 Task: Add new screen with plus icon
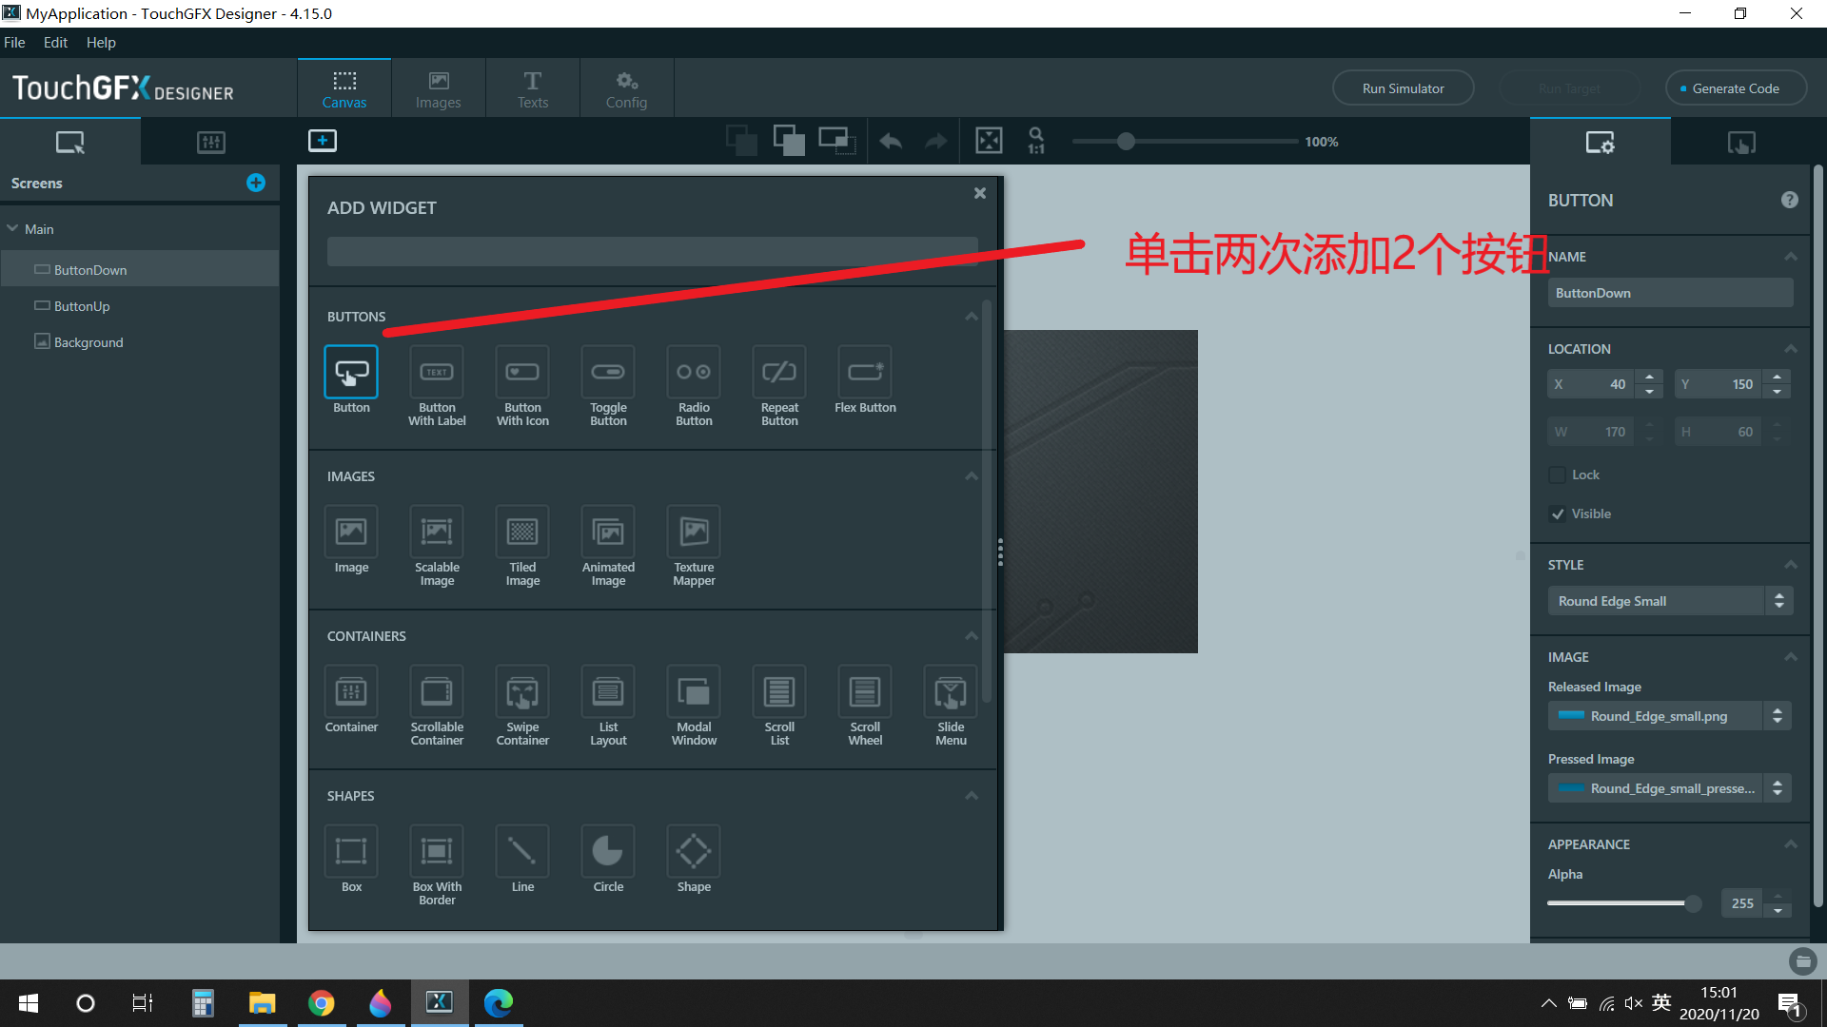256,183
